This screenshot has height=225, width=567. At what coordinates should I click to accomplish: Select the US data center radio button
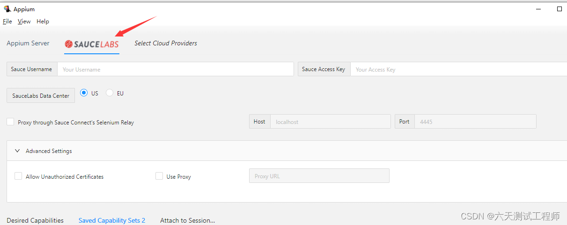(x=84, y=93)
